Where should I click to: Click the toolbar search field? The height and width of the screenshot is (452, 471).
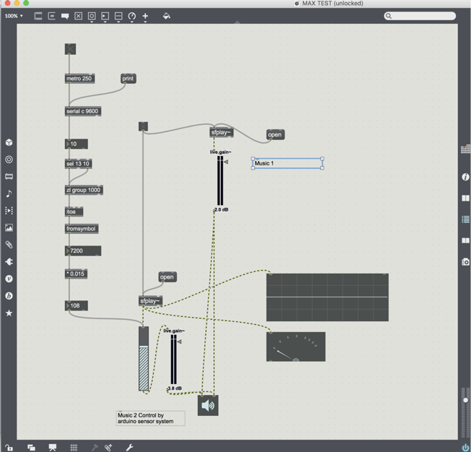420,16
